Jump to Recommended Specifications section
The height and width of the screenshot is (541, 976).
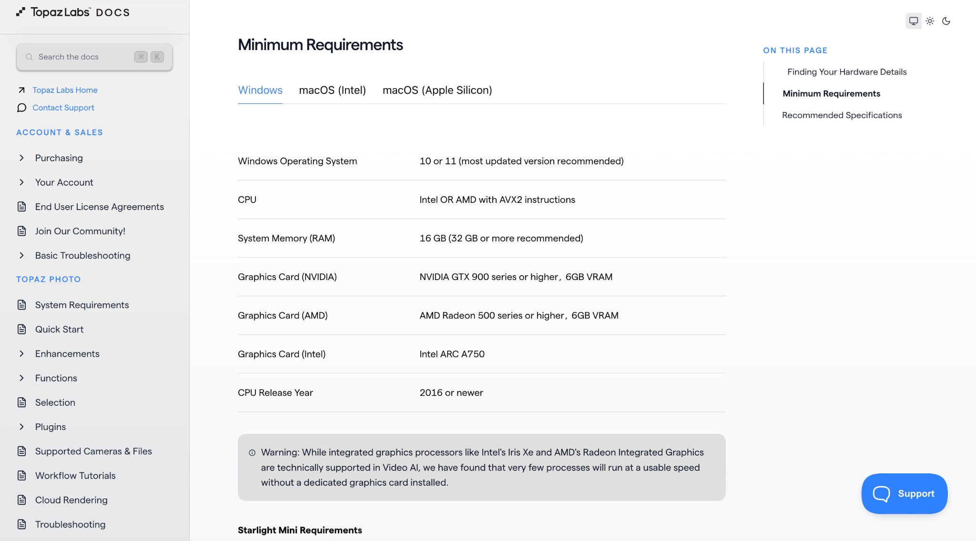click(842, 115)
